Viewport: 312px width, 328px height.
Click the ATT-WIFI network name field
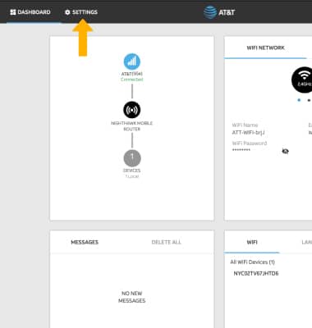click(248, 133)
